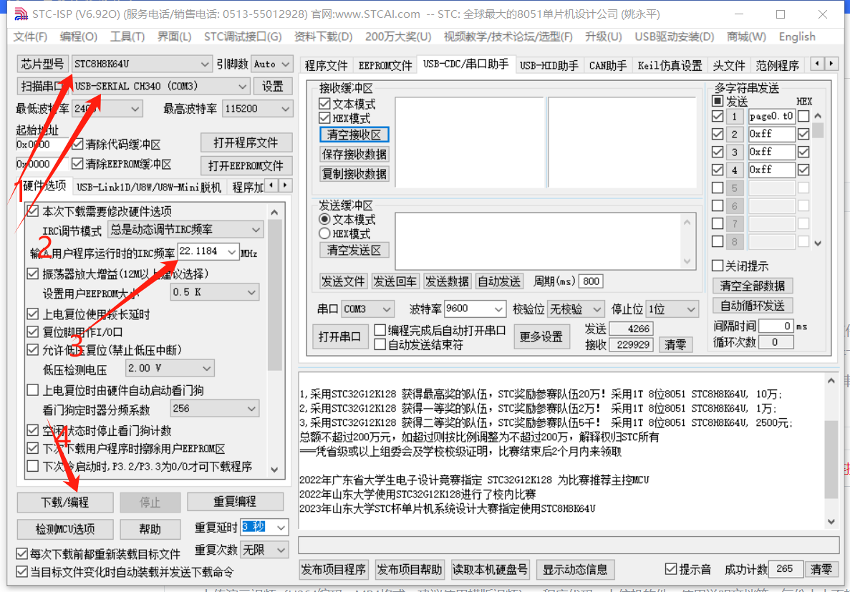Enable 上电复位时由硬件自动启动看门狗
Image resolution: width=850 pixels, height=592 pixels.
pyautogui.click(x=32, y=390)
